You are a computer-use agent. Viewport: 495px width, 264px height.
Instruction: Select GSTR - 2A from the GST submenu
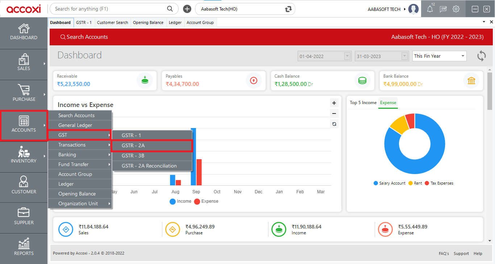[x=152, y=145]
